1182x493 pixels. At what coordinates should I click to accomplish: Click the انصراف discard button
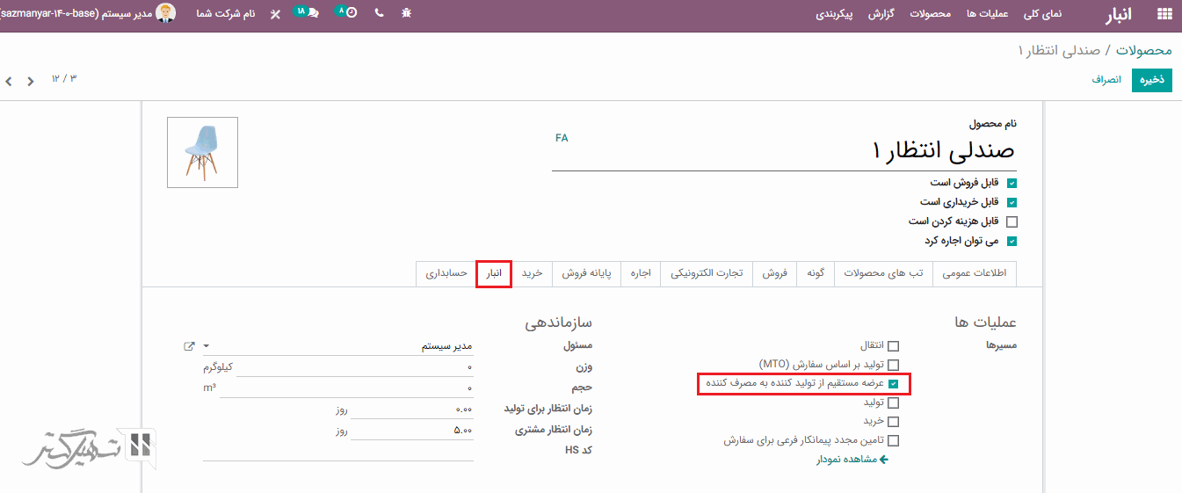[x=1106, y=79]
